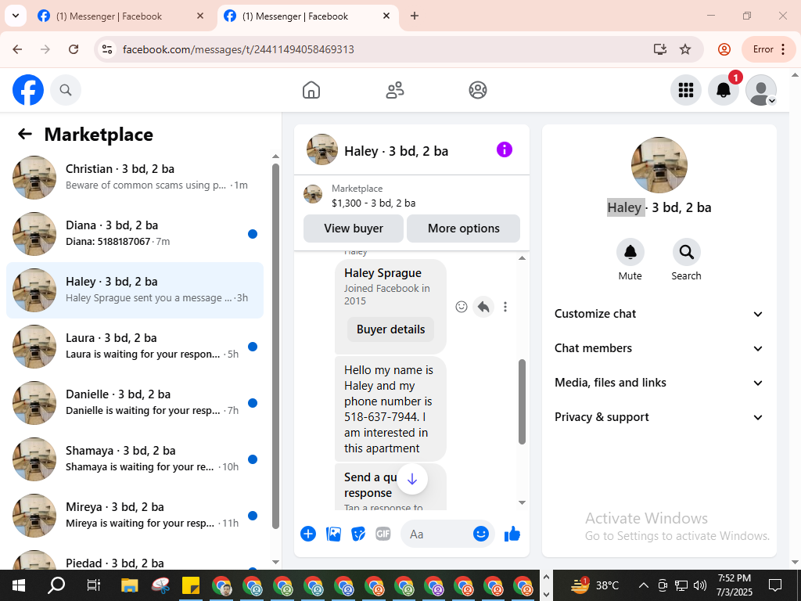The image size is (801, 601).
Task: Click large listing photo in info panel
Action: coord(659,165)
